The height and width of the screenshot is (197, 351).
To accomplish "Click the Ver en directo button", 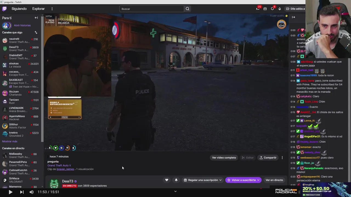I will (274, 180).
